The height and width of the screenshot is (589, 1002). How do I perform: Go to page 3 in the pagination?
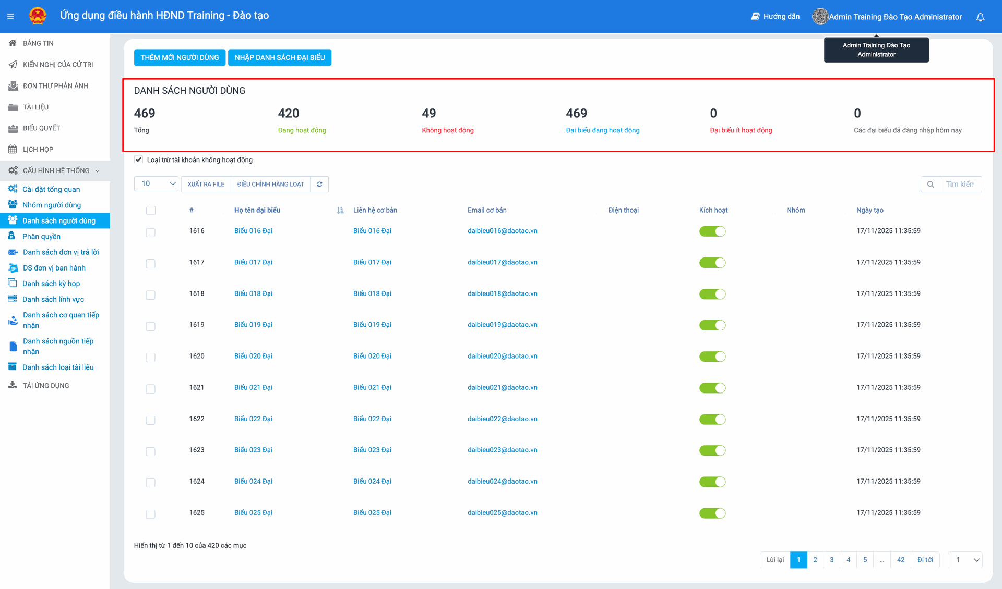[831, 560]
